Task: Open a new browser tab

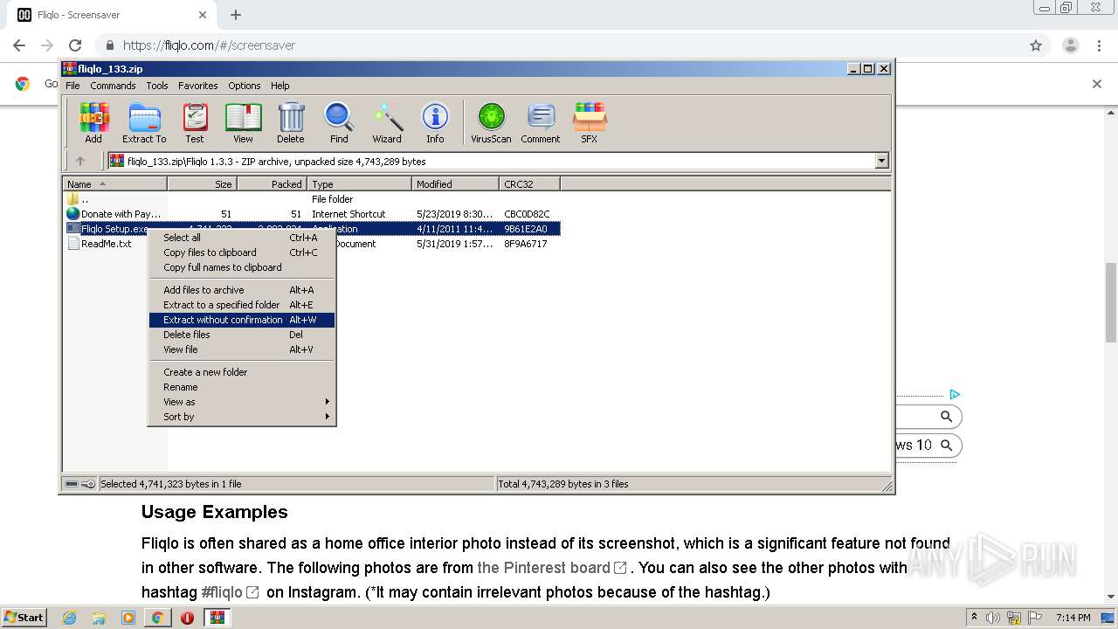Action: 236,15
